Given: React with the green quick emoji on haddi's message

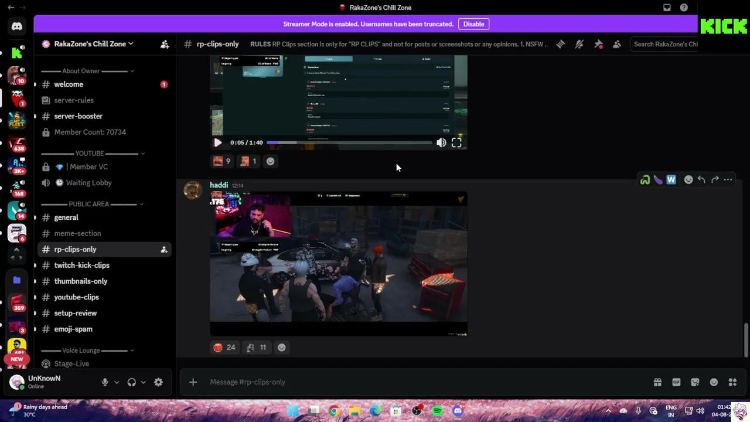Looking at the screenshot, I should 645,180.
